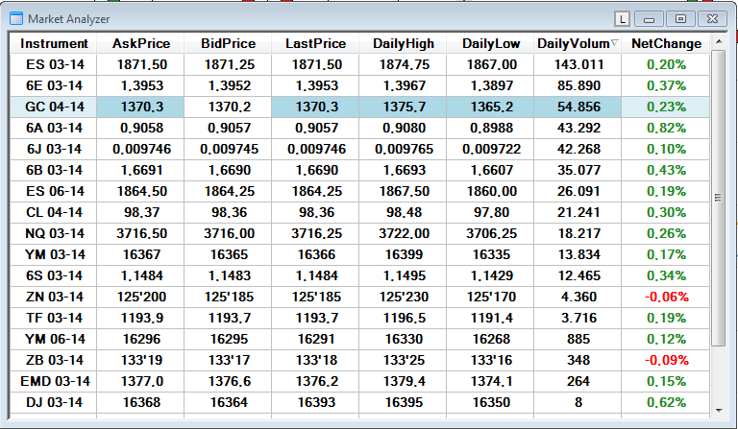Click ZB 03-14 daily high 133'25
Image resolution: width=738 pixels, height=429 pixels.
[404, 361]
